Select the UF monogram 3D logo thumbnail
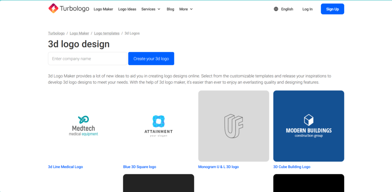392x192 pixels. pyautogui.click(x=234, y=126)
